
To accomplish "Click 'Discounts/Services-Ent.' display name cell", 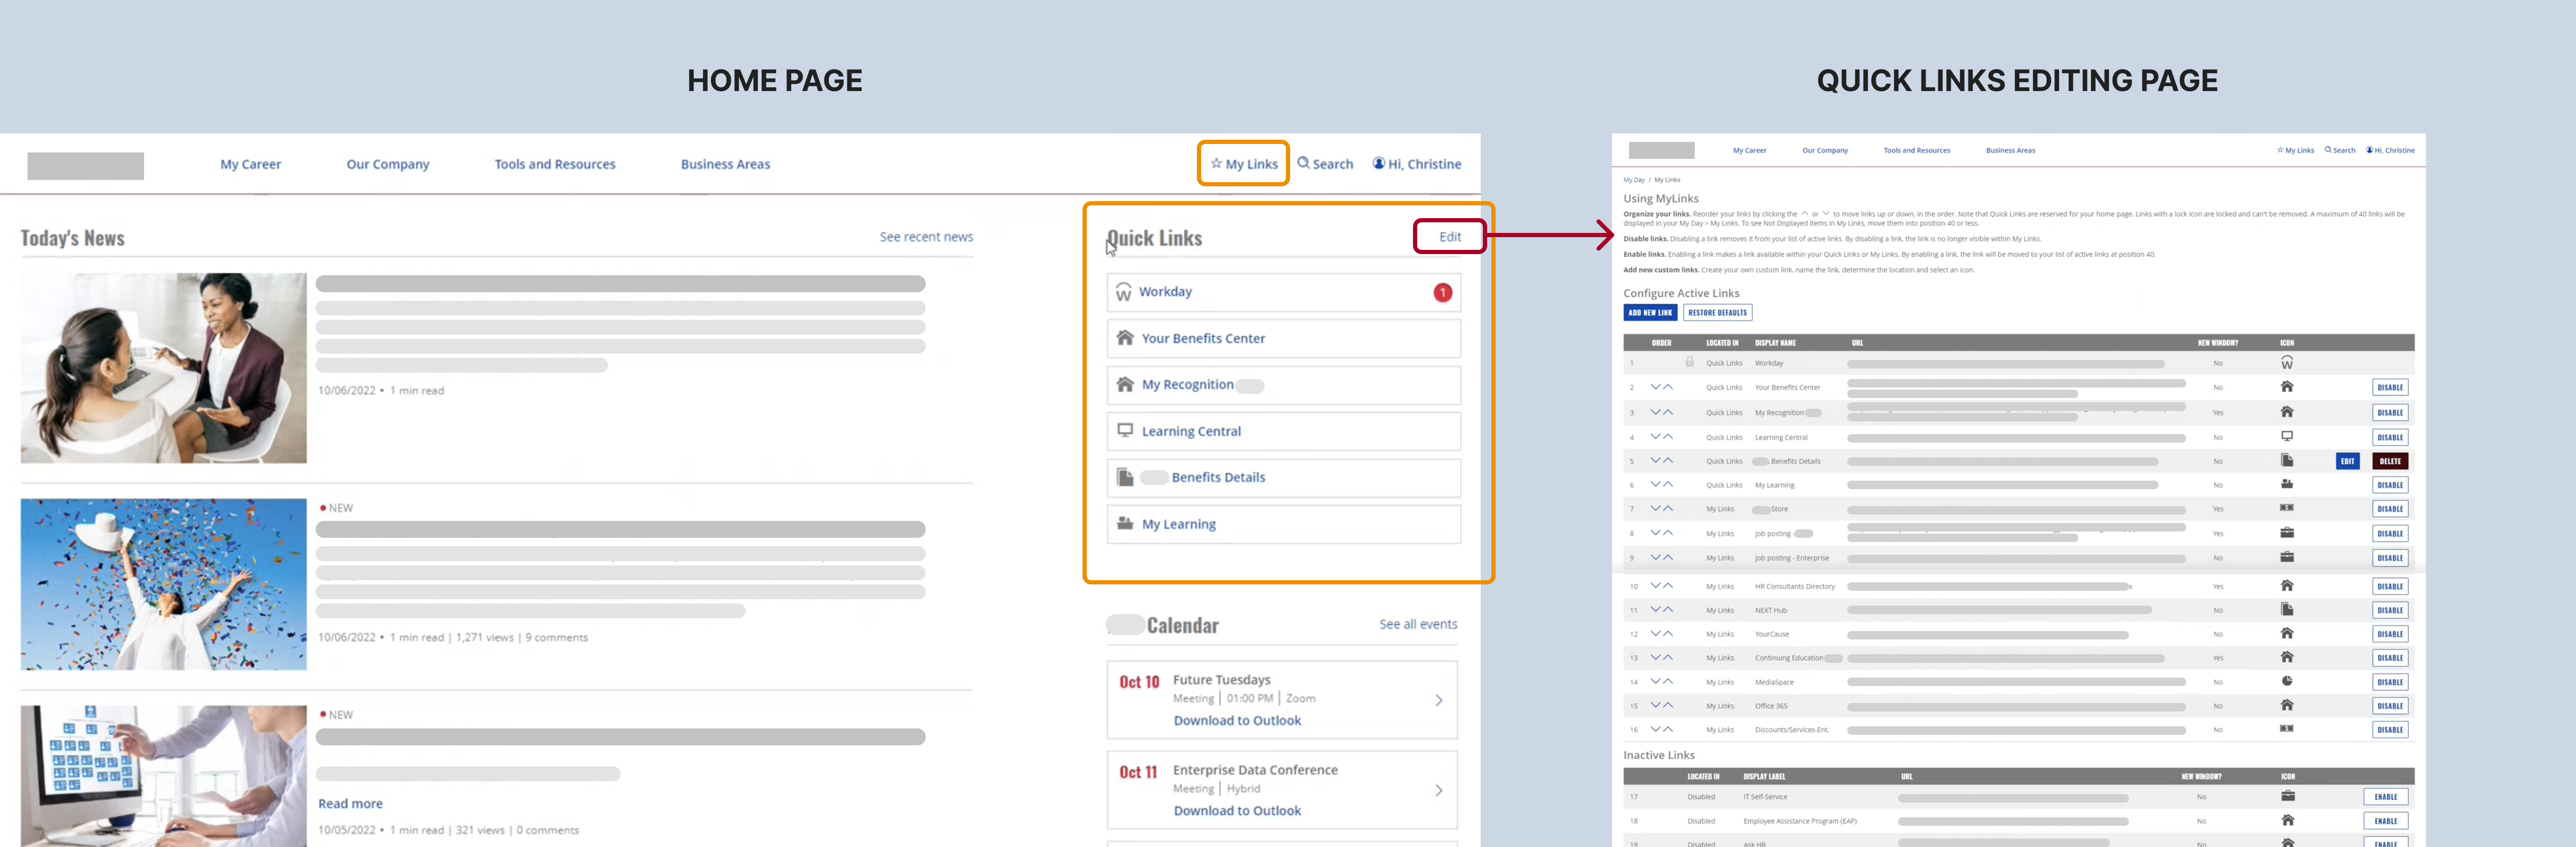I will [x=1791, y=730].
